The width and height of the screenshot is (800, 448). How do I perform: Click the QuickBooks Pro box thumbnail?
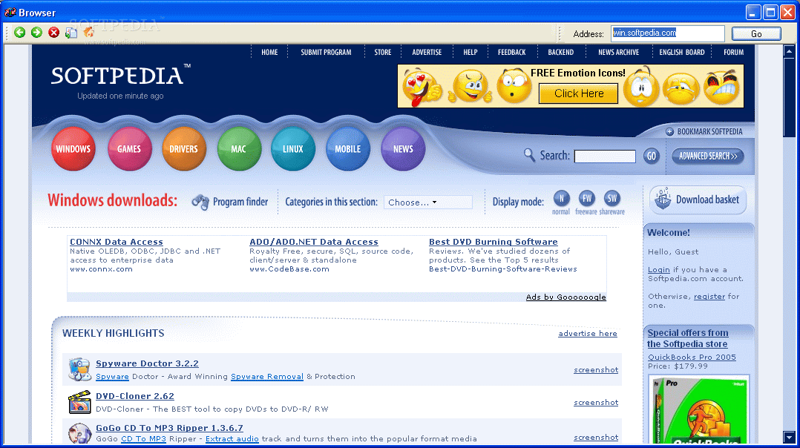coord(698,409)
